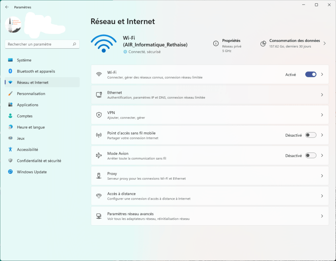Click the VPN shield icon

click(99, 115)
